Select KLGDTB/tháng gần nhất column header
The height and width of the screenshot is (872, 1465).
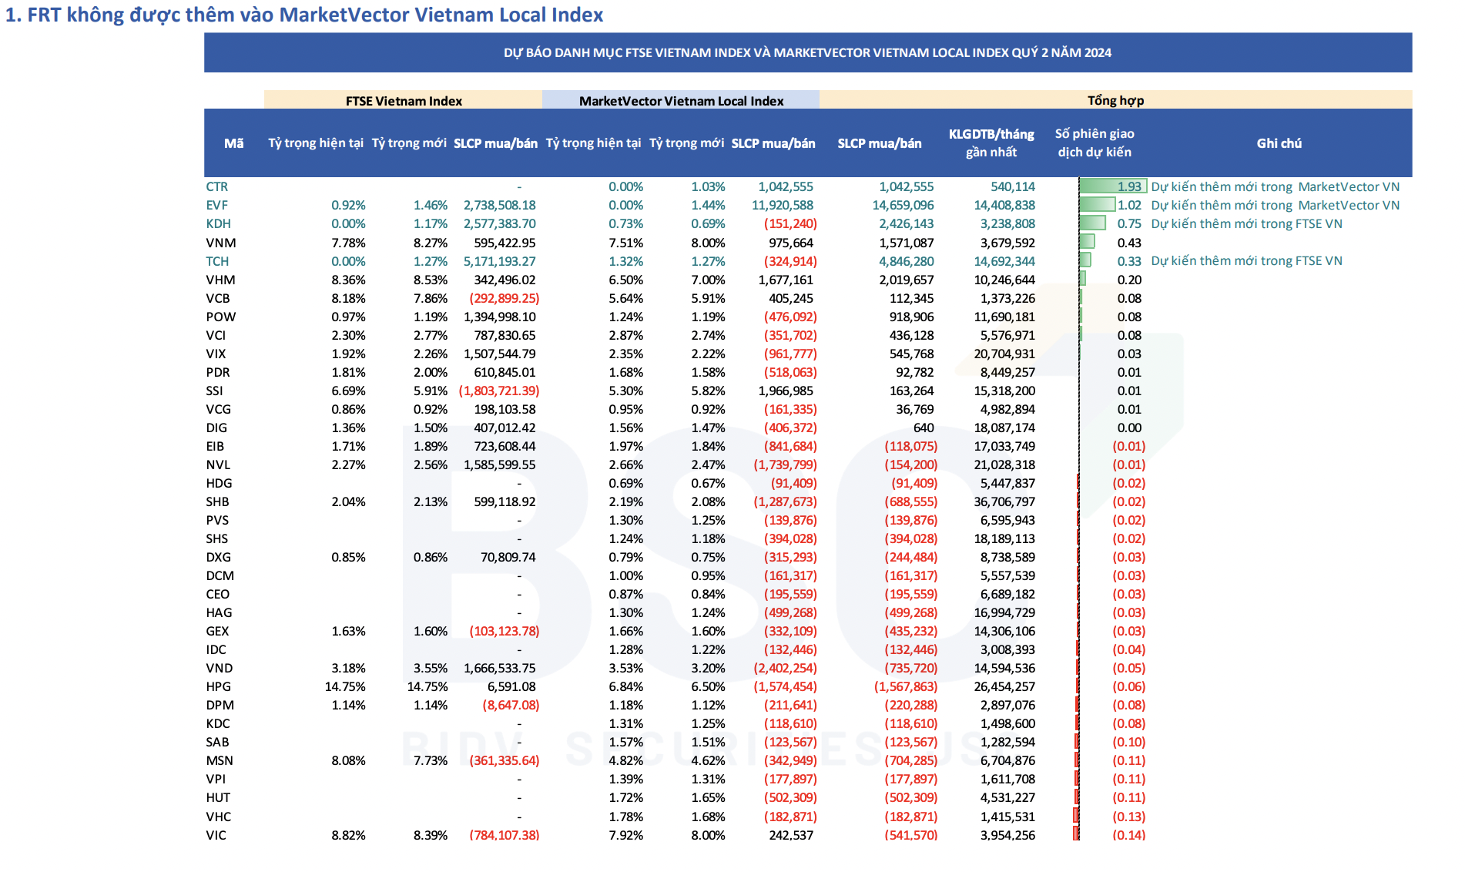pos(991,143)
